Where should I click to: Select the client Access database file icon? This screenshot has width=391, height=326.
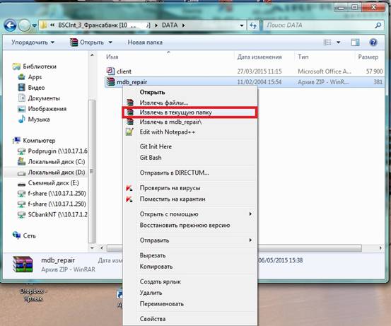tap(110, 71)
